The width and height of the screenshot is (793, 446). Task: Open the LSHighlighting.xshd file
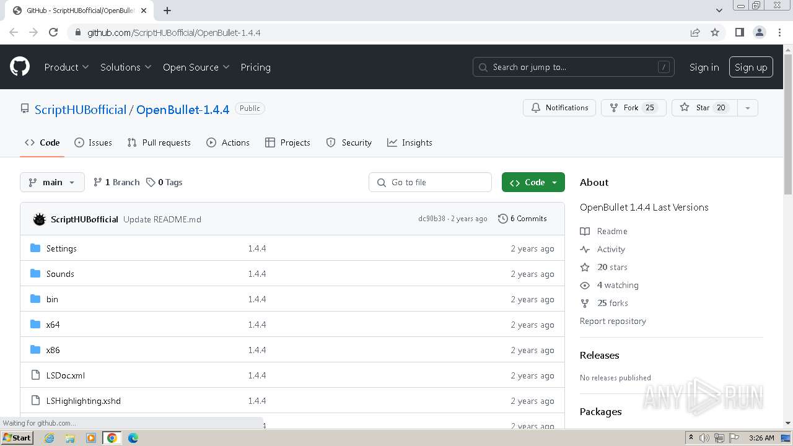(84, 401)
